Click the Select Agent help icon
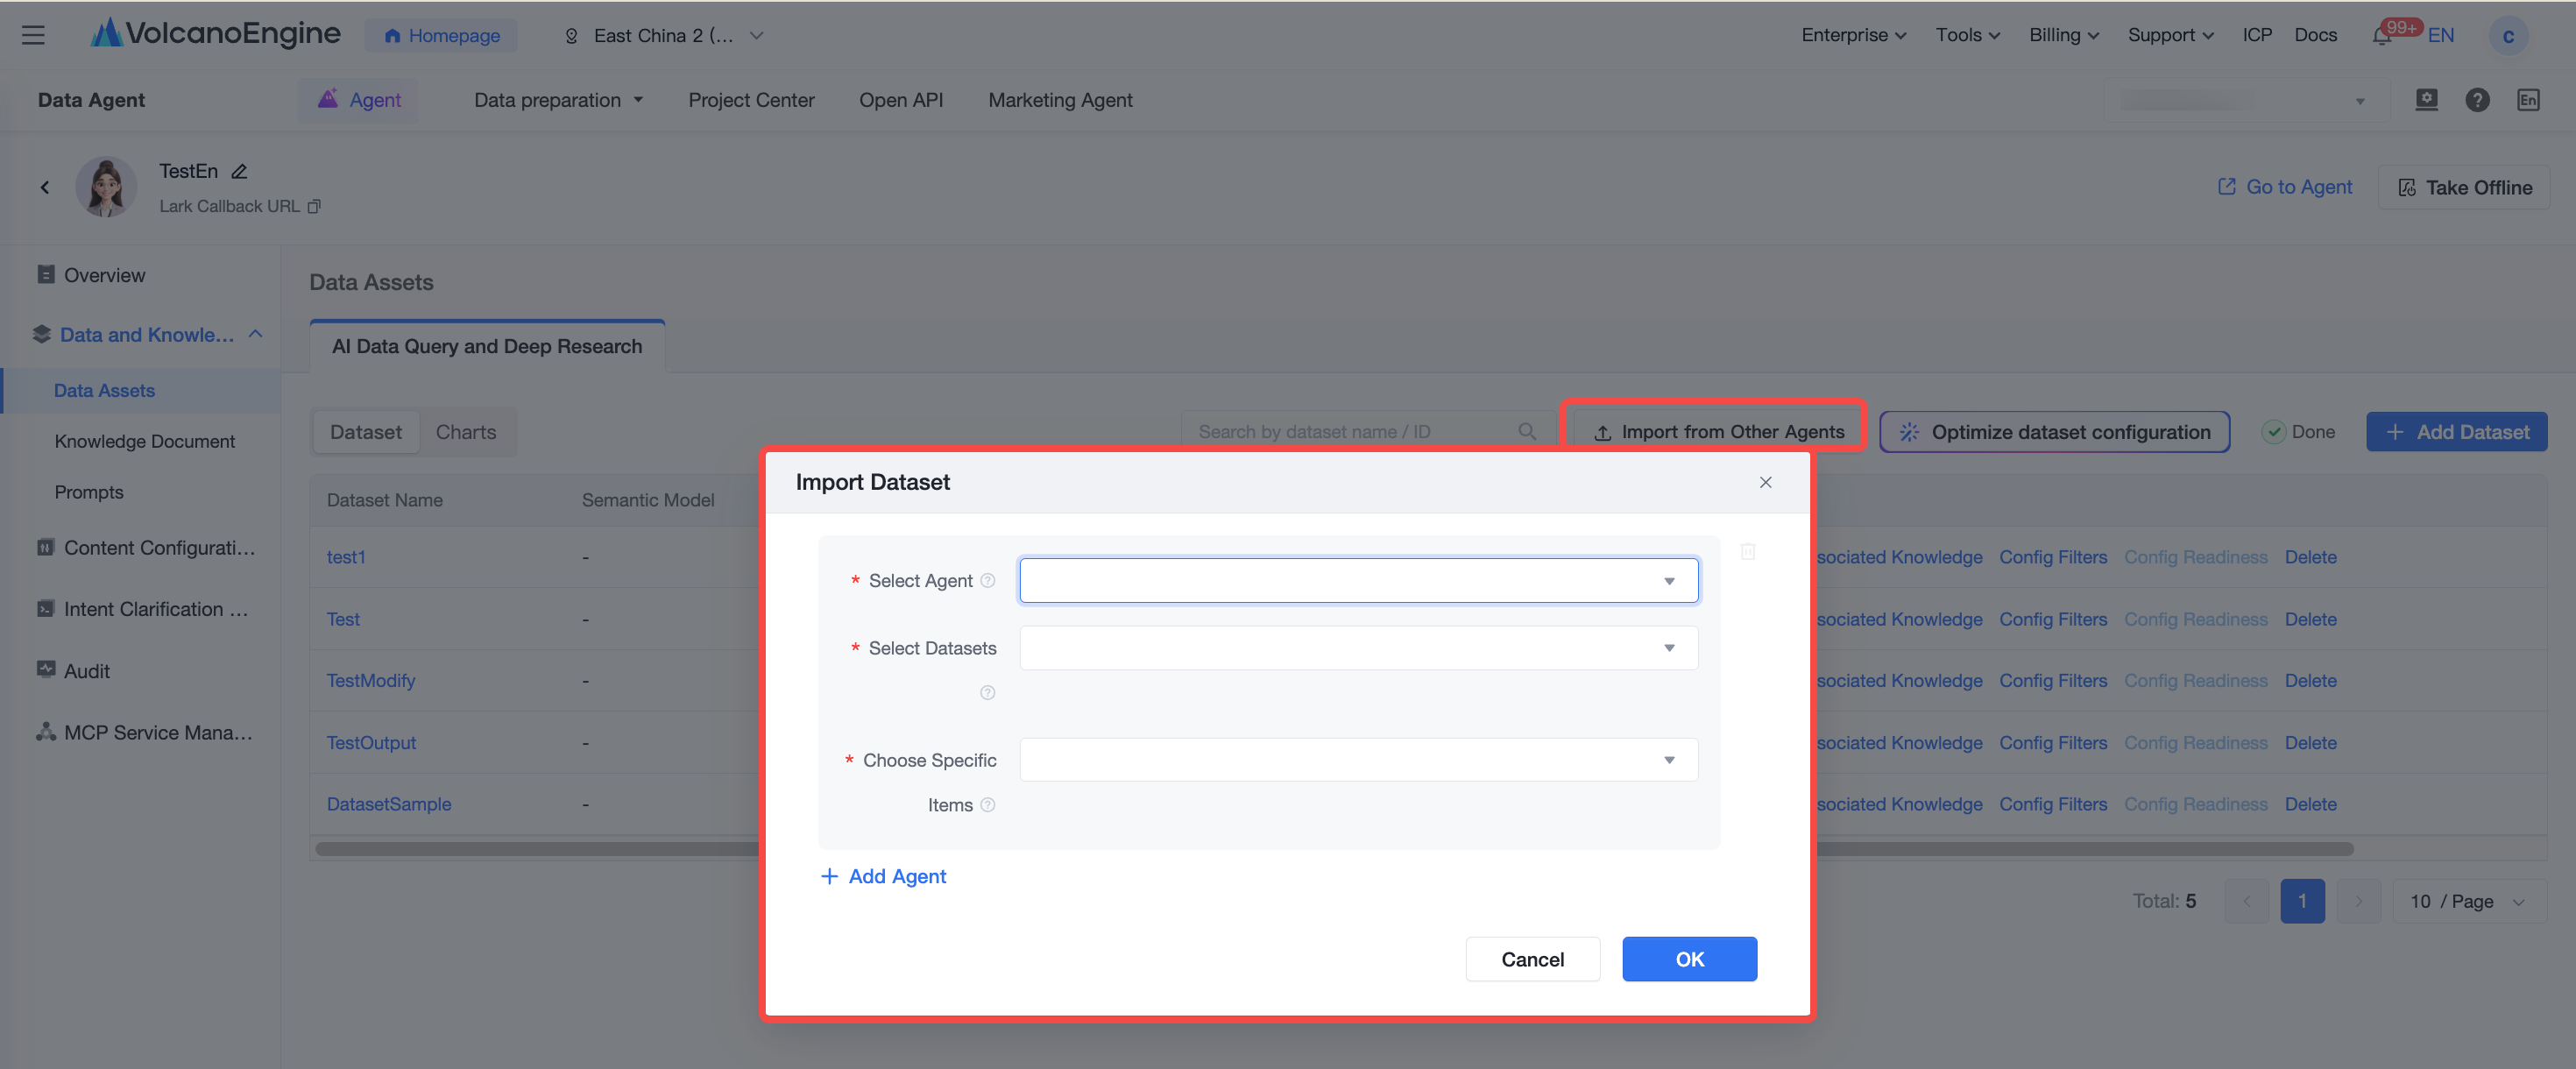Viewport: 2576px width, 1069px height. [987, 580]
